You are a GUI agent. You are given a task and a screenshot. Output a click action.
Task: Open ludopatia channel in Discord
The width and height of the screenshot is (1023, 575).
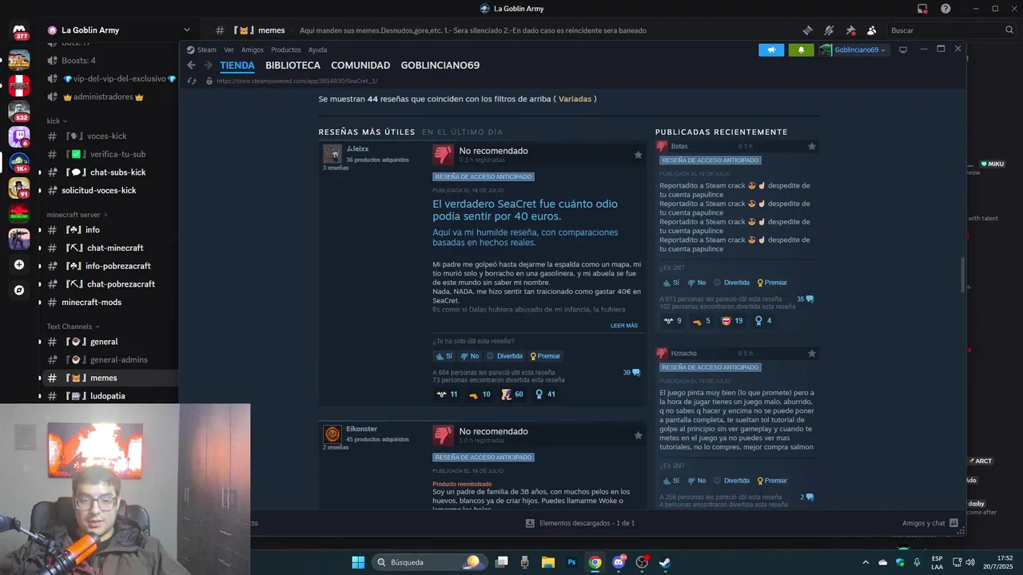click(x=109, y=396)
